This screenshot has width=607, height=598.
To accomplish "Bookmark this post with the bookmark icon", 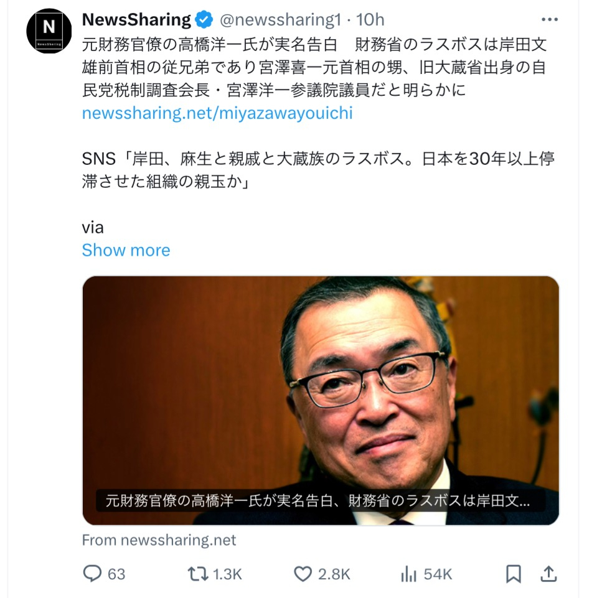I will tap(514, 574).
